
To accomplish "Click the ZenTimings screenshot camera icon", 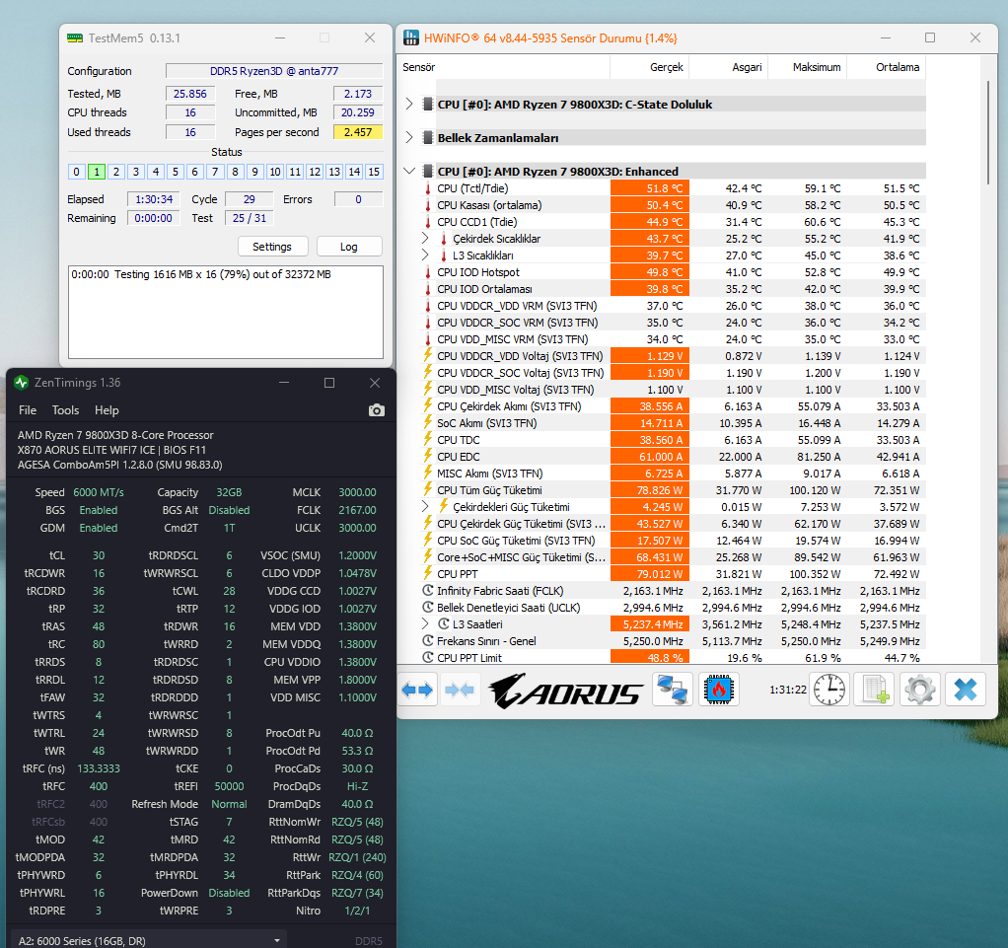I will pos(376,410).
